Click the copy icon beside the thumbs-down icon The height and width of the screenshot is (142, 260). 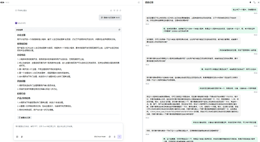pos(117,11)
